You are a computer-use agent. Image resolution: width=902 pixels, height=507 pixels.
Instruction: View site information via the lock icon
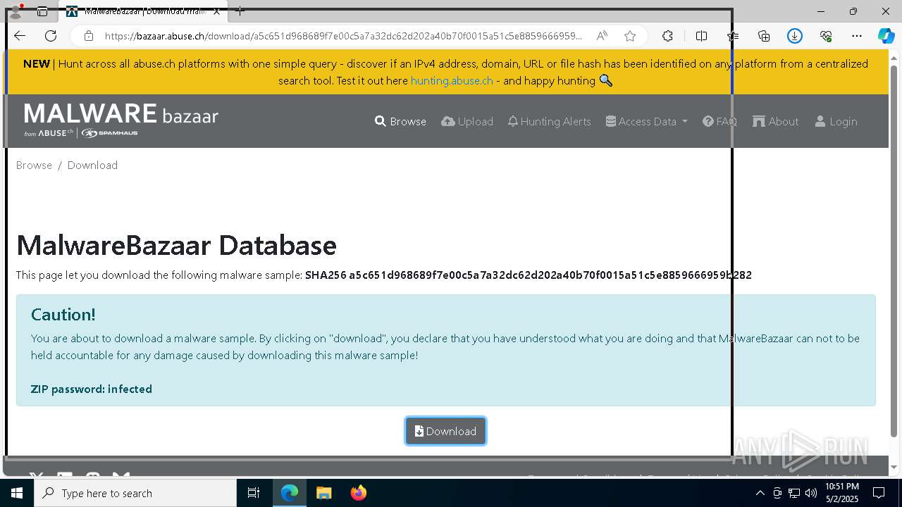tap(88, 36)
